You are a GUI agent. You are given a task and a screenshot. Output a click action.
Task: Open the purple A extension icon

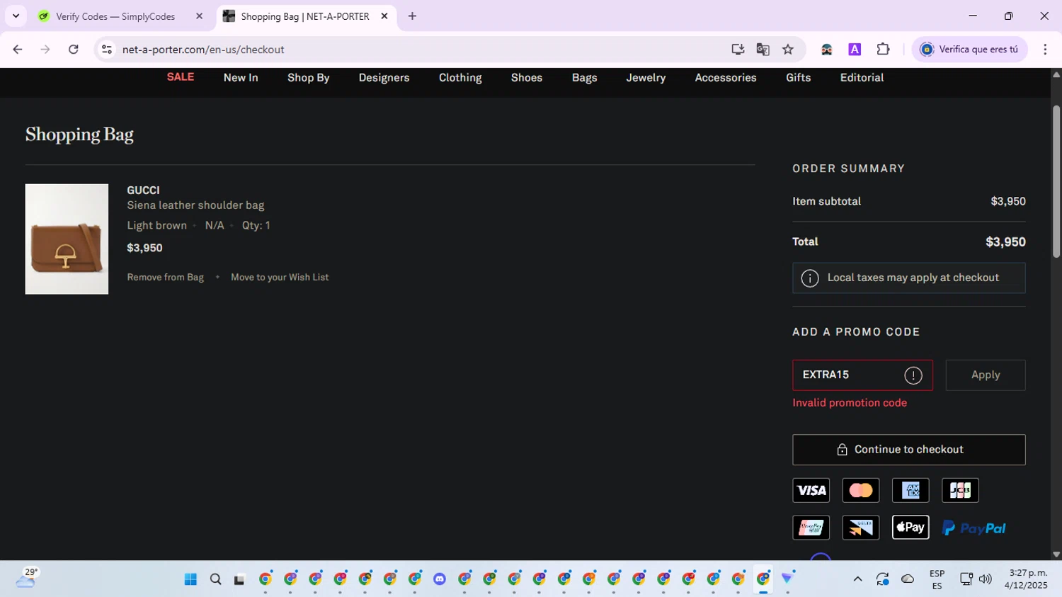tap(855, 50)
